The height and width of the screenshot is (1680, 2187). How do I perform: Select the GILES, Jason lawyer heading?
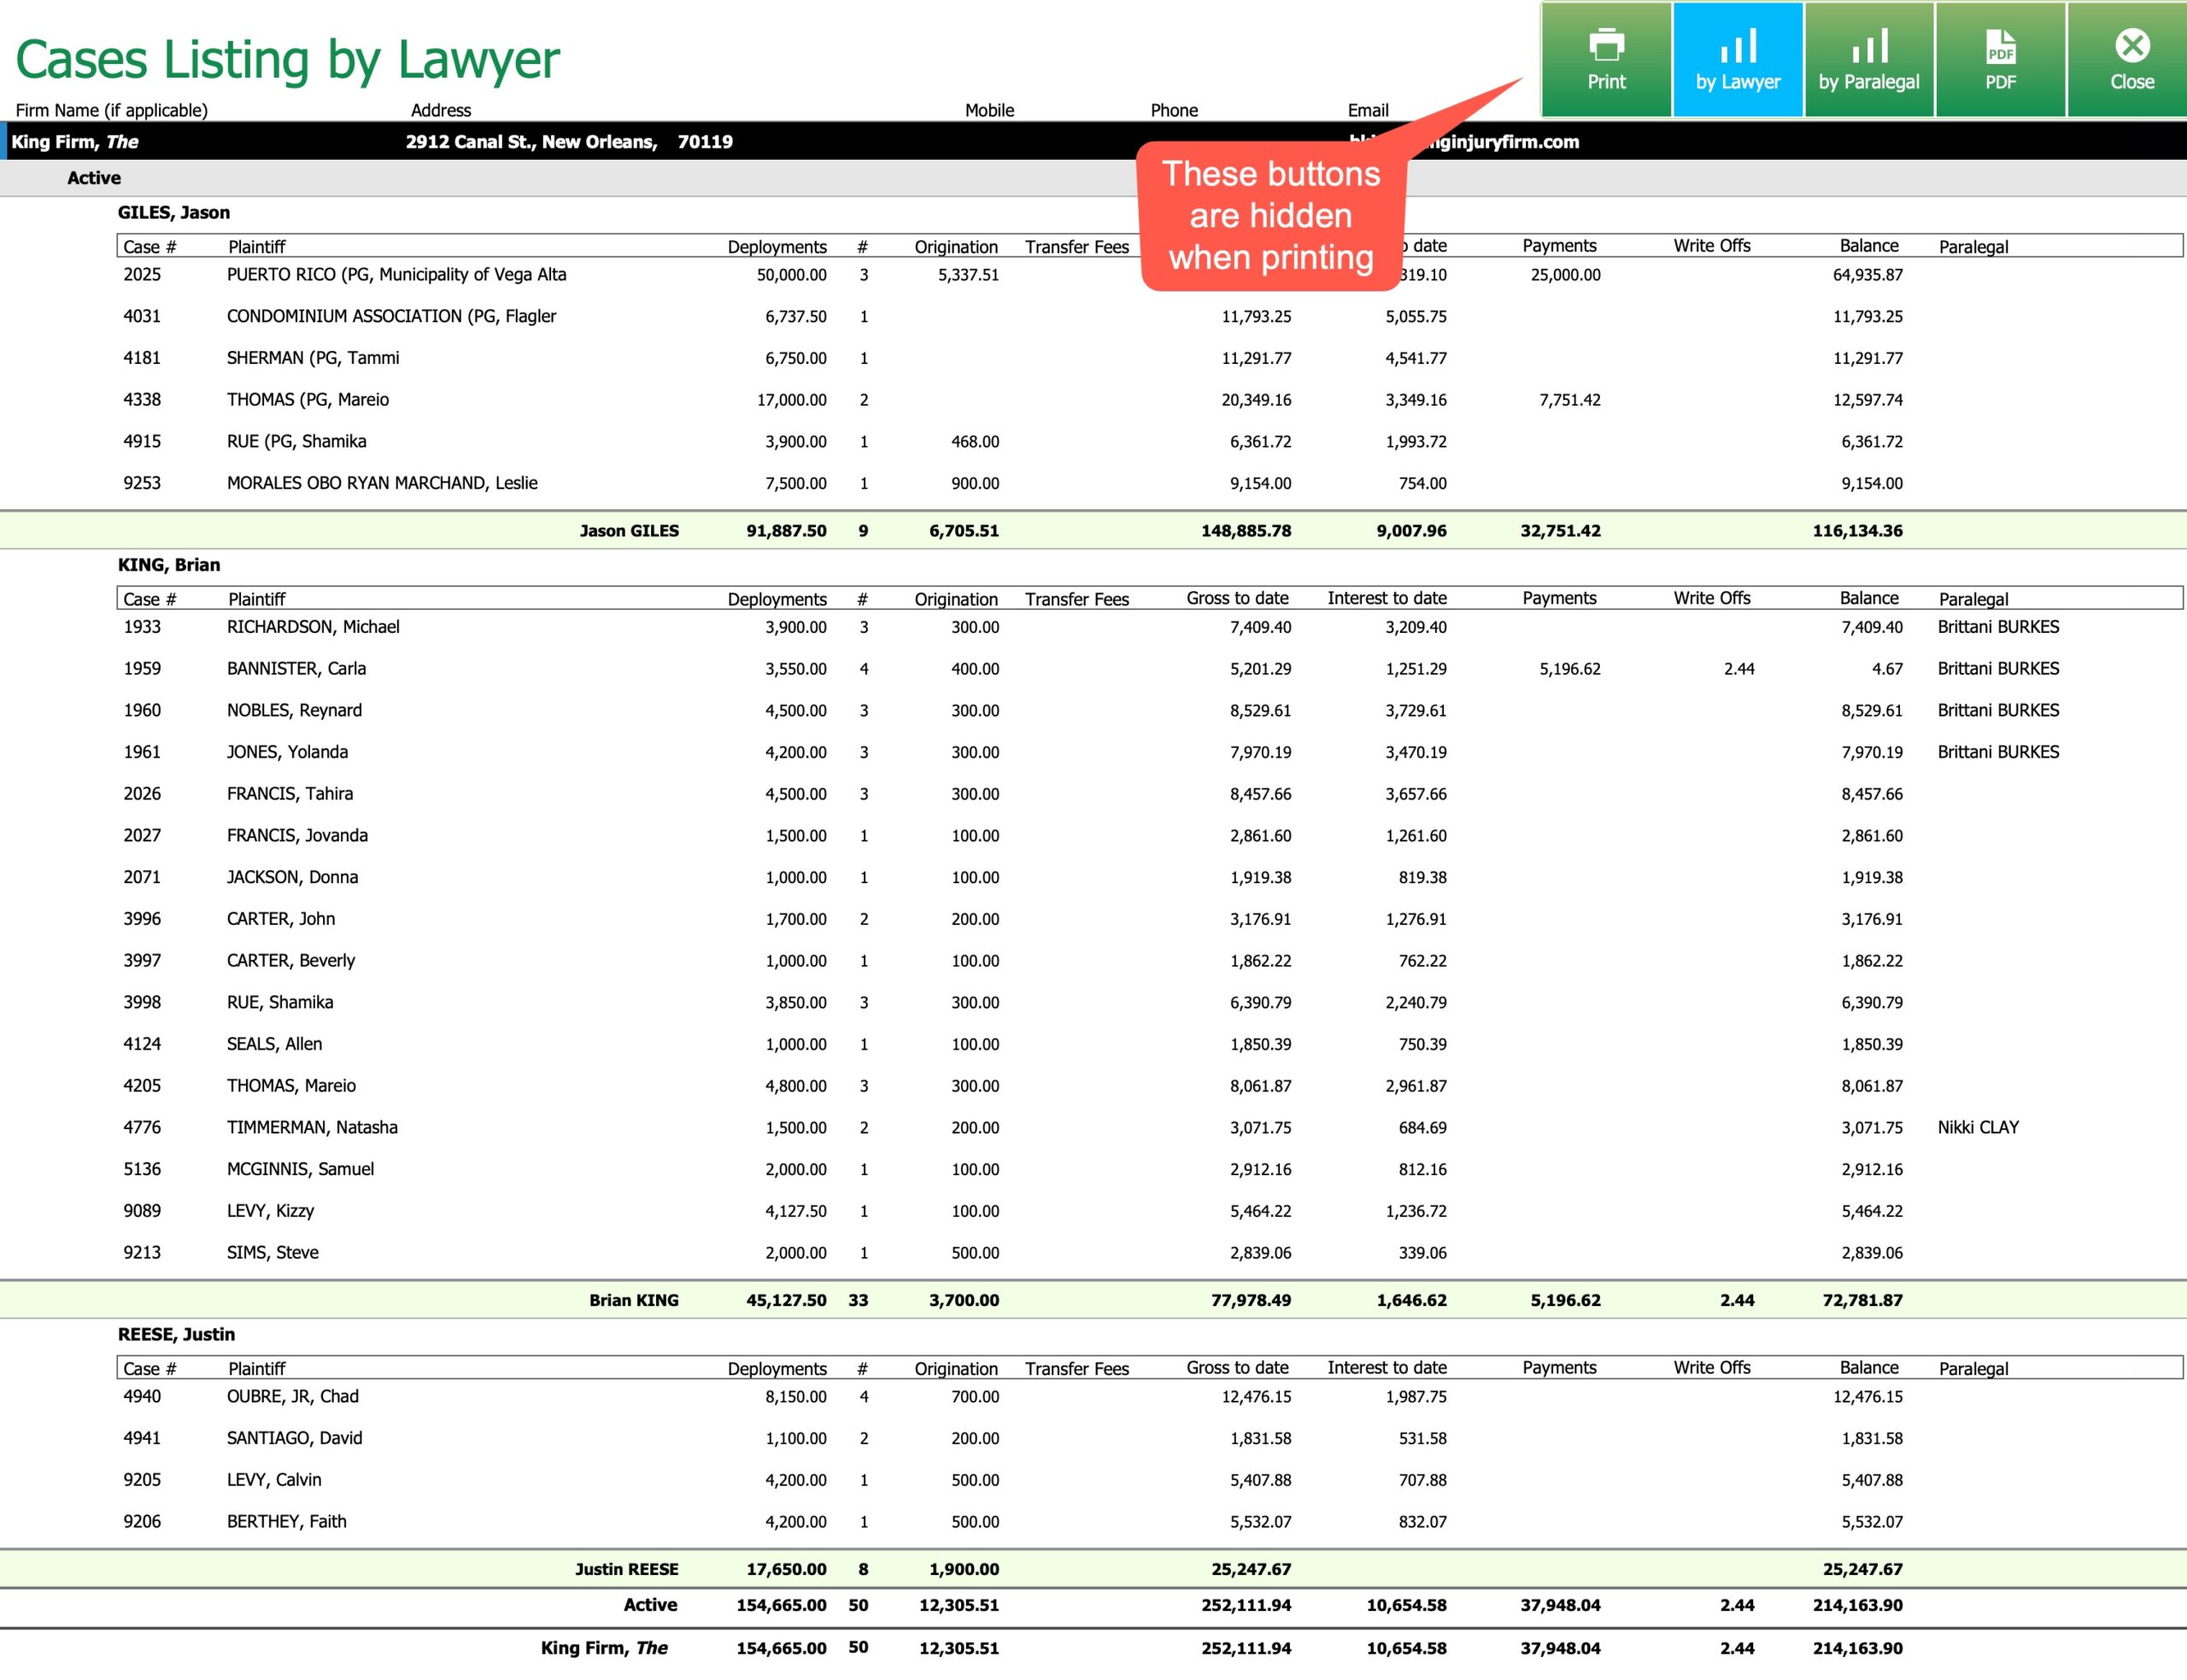(x=174, y=213)
